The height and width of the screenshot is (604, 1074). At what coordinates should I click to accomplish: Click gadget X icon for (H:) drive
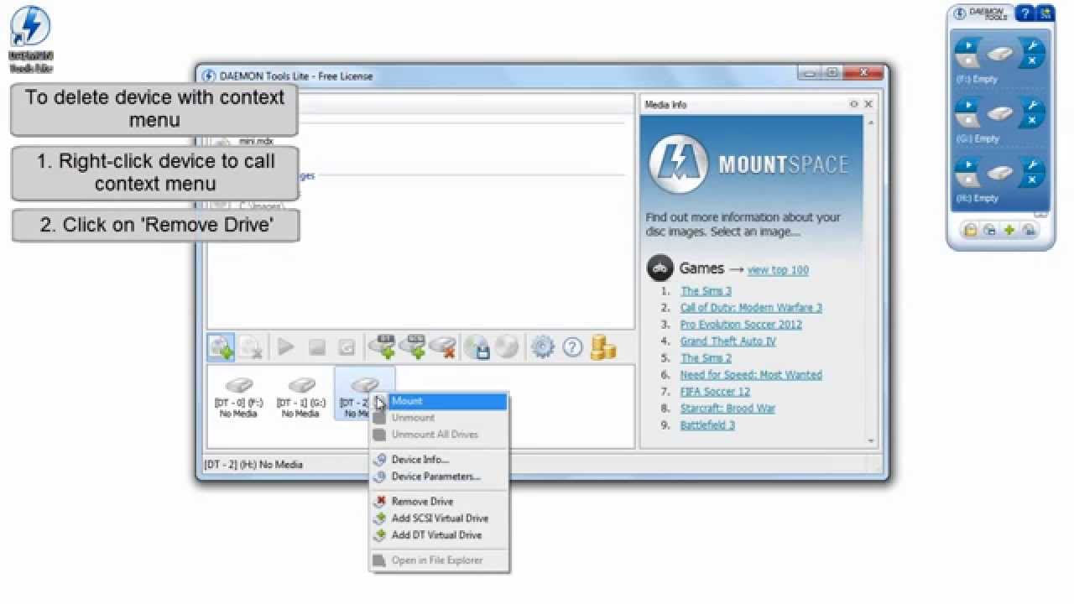coord(1032,181)
